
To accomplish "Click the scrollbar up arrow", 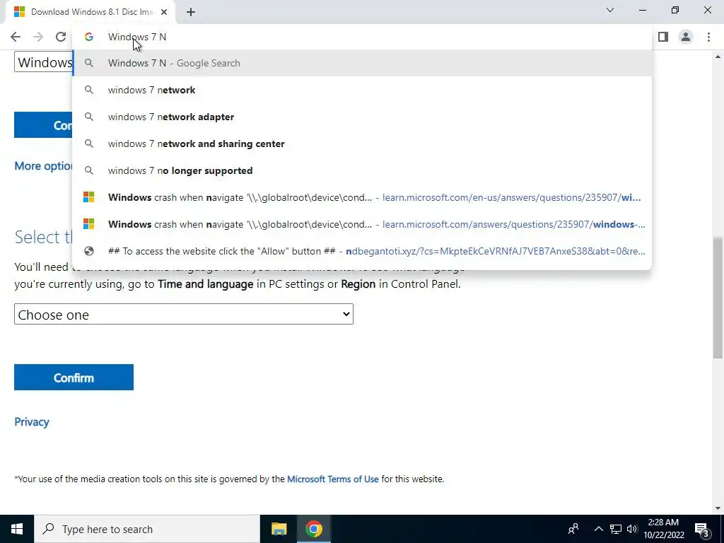I will pos(718,57).
